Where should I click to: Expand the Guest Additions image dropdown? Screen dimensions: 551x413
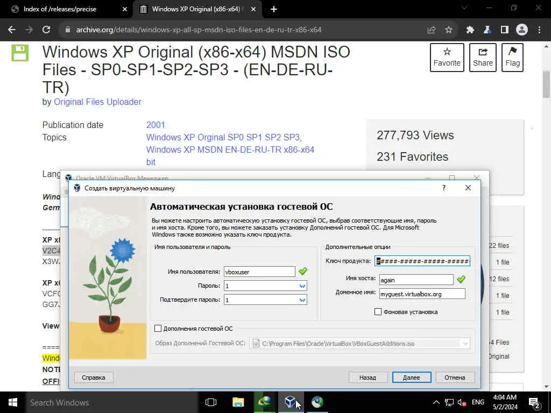click(465, 344)
